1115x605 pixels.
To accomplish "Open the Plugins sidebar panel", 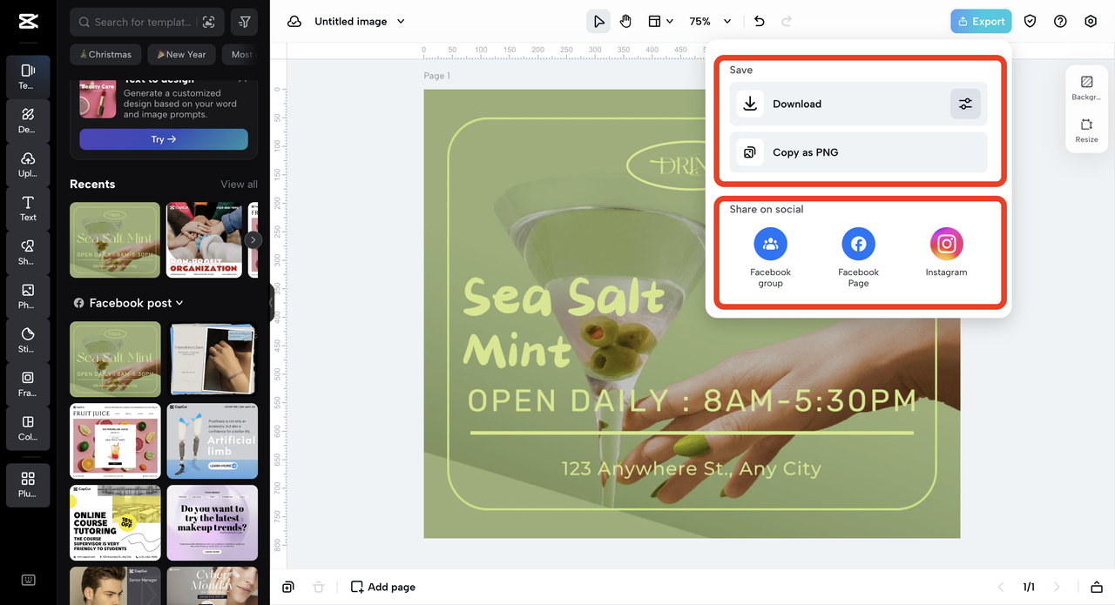I will 28,485.
